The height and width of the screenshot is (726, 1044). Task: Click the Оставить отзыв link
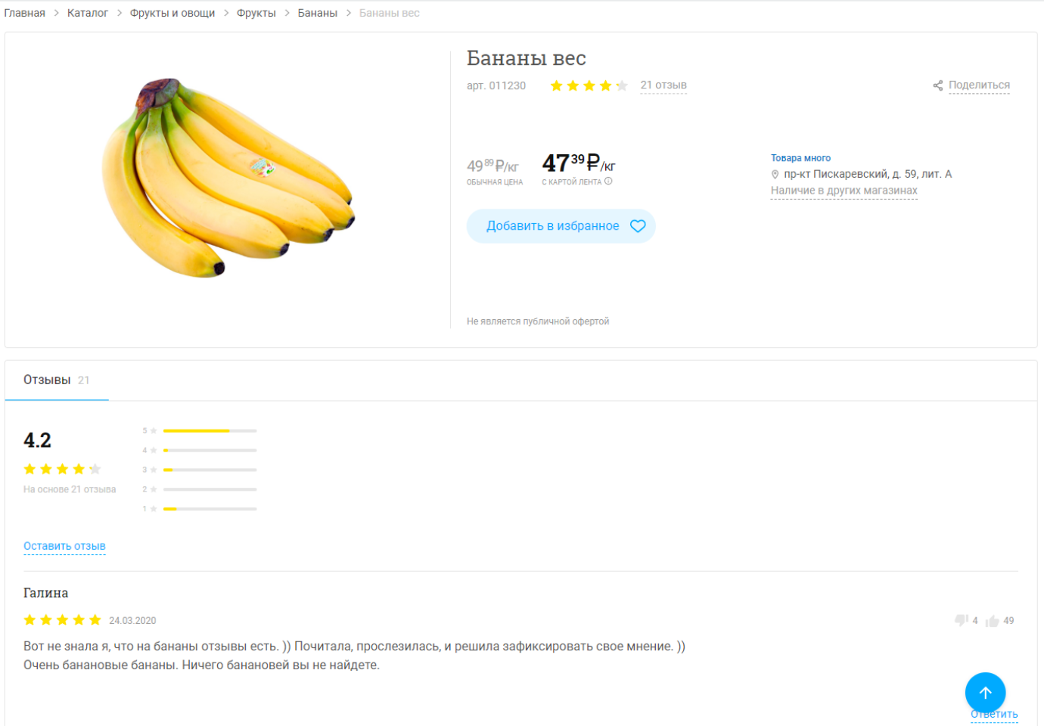64,546
